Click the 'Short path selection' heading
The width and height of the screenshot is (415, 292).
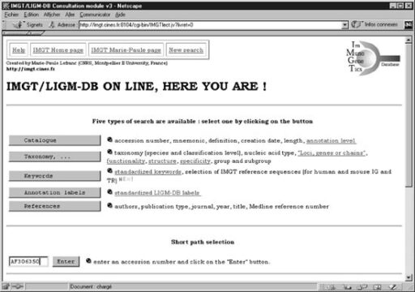click(203, 242)
